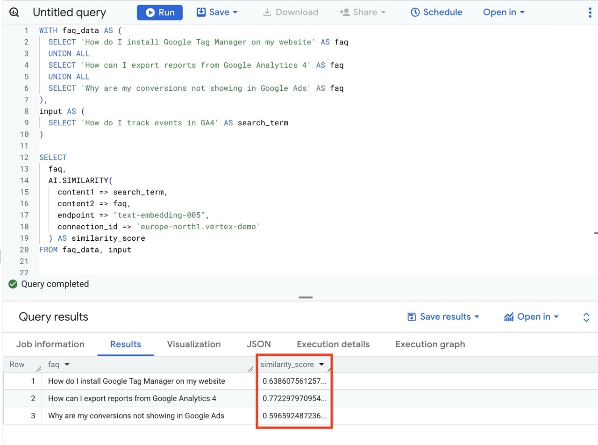Open results in another tool via Open in
598x445 pixels.
pyautogui.click(x=532, y=317)
